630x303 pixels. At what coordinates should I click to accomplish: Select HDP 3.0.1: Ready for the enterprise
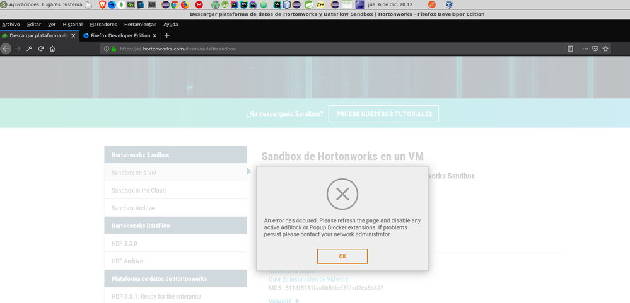[x=175, y=296]
